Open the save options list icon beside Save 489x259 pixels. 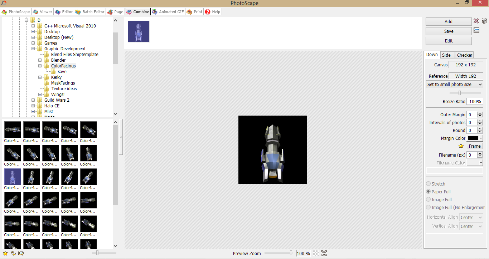tap(476, 30)
